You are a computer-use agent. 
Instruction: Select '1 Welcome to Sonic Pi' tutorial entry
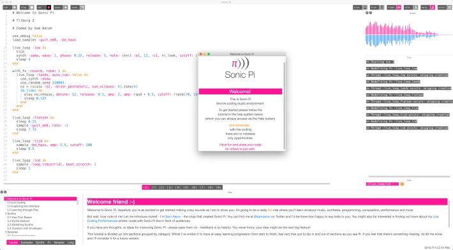point(40,199)
